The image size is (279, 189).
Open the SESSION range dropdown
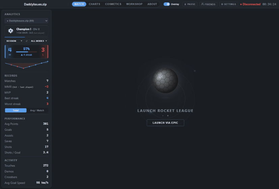pos(14,41)
